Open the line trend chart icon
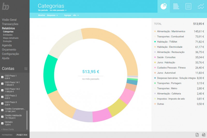Viewport: 207px width, 138px height. pyautogui.click(x=201, y=6)
